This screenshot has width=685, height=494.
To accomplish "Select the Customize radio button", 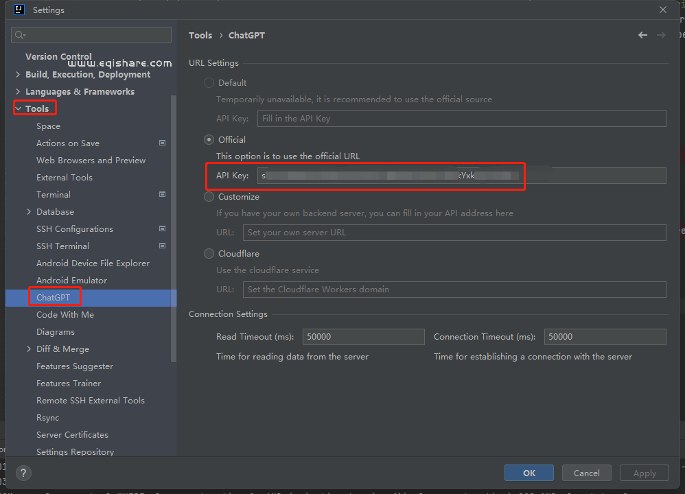I will pos(209,197).
